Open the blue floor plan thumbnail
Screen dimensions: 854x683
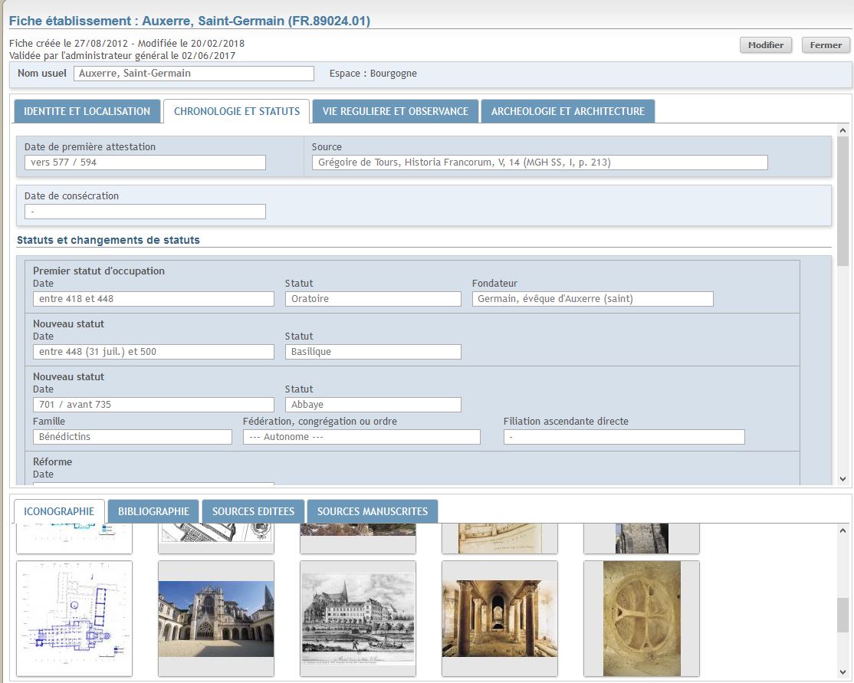pyautogui.click(x=74, y=618)
